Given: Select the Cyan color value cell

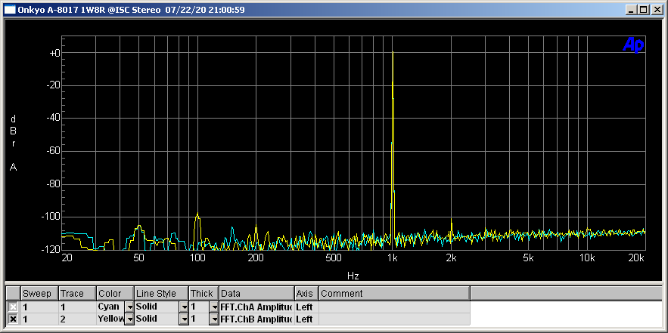Looking at the screenshot, I should 110,307.
